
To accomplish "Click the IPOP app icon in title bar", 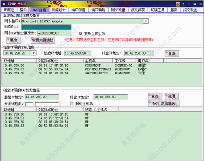I will pyautogui.click(x=4, y=4).
